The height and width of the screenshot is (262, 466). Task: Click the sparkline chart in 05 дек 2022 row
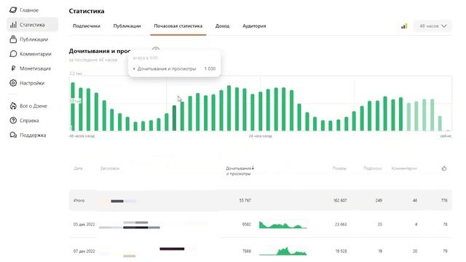pos(283,225)
